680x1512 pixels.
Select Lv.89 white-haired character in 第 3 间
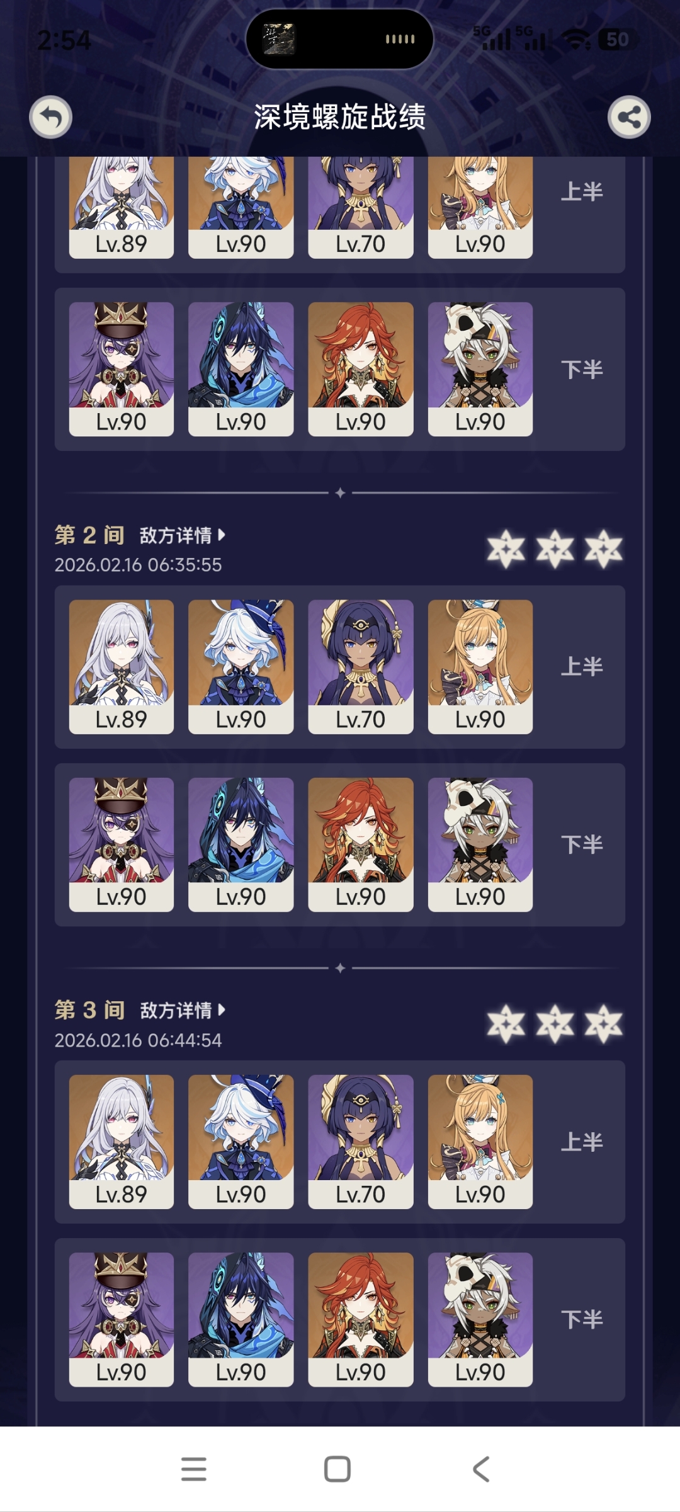pos(122,1142)
